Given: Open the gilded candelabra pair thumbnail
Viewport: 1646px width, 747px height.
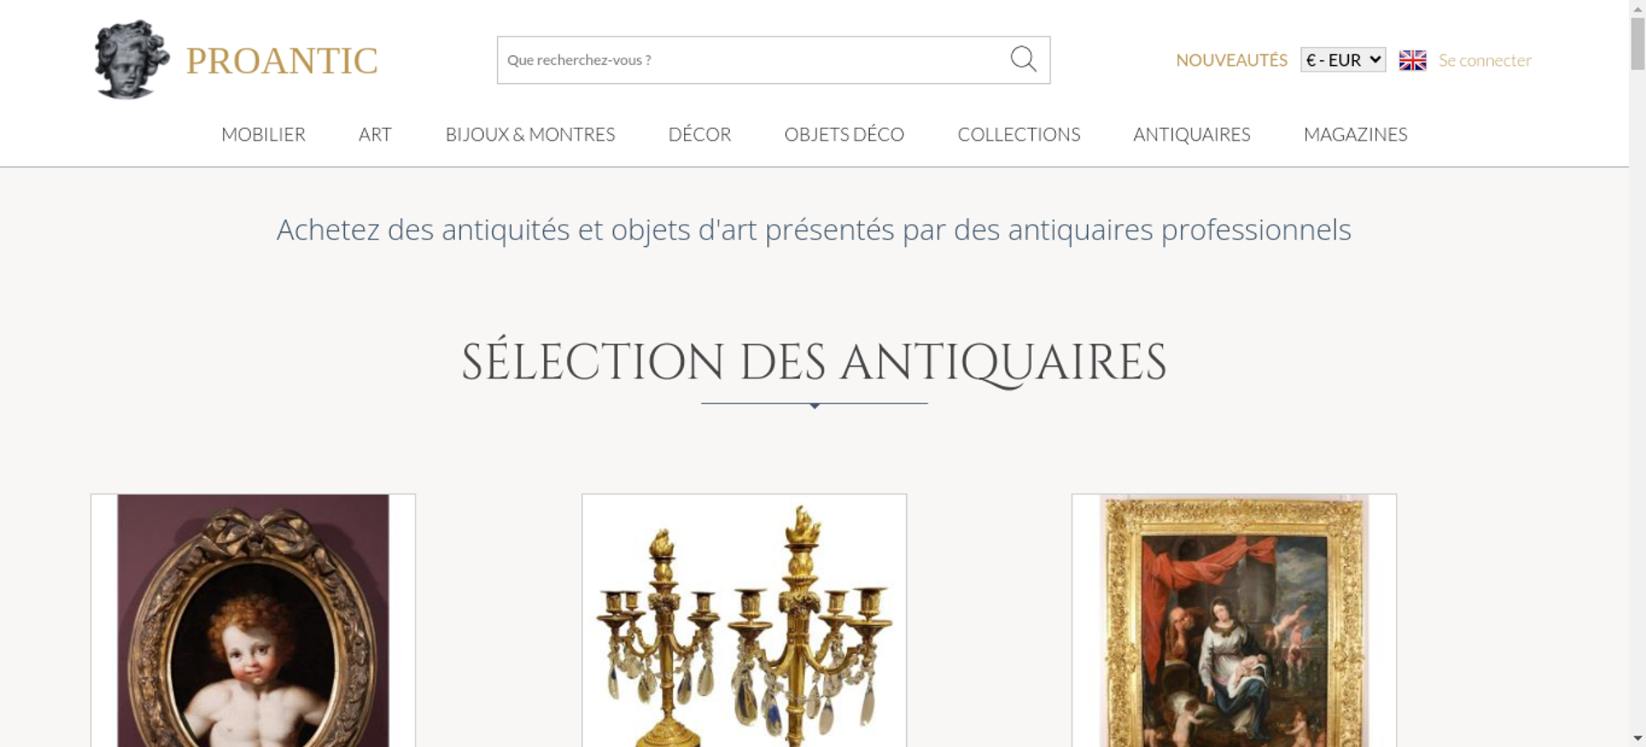Looking at the screenshot, I should pos(744,620).
